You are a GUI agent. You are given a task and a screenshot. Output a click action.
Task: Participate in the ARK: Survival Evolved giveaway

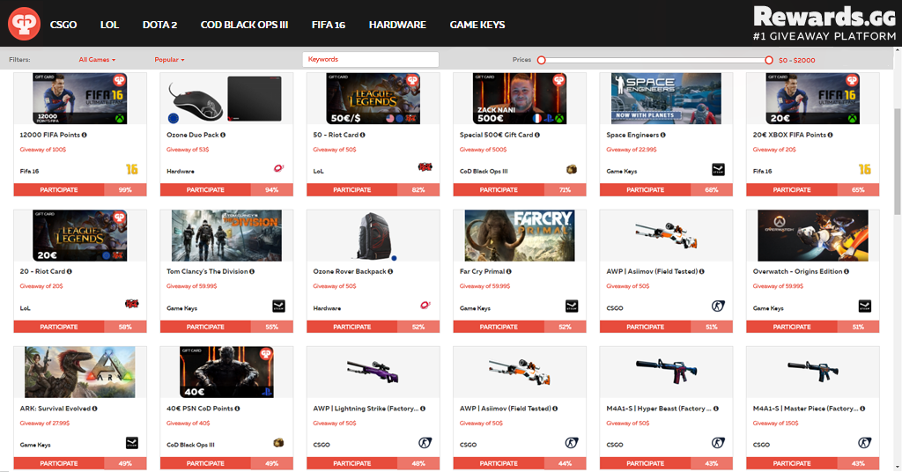click(59, 463)
